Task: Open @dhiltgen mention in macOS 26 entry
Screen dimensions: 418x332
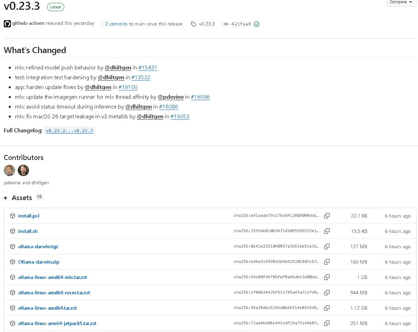Action: click(150, 117)
